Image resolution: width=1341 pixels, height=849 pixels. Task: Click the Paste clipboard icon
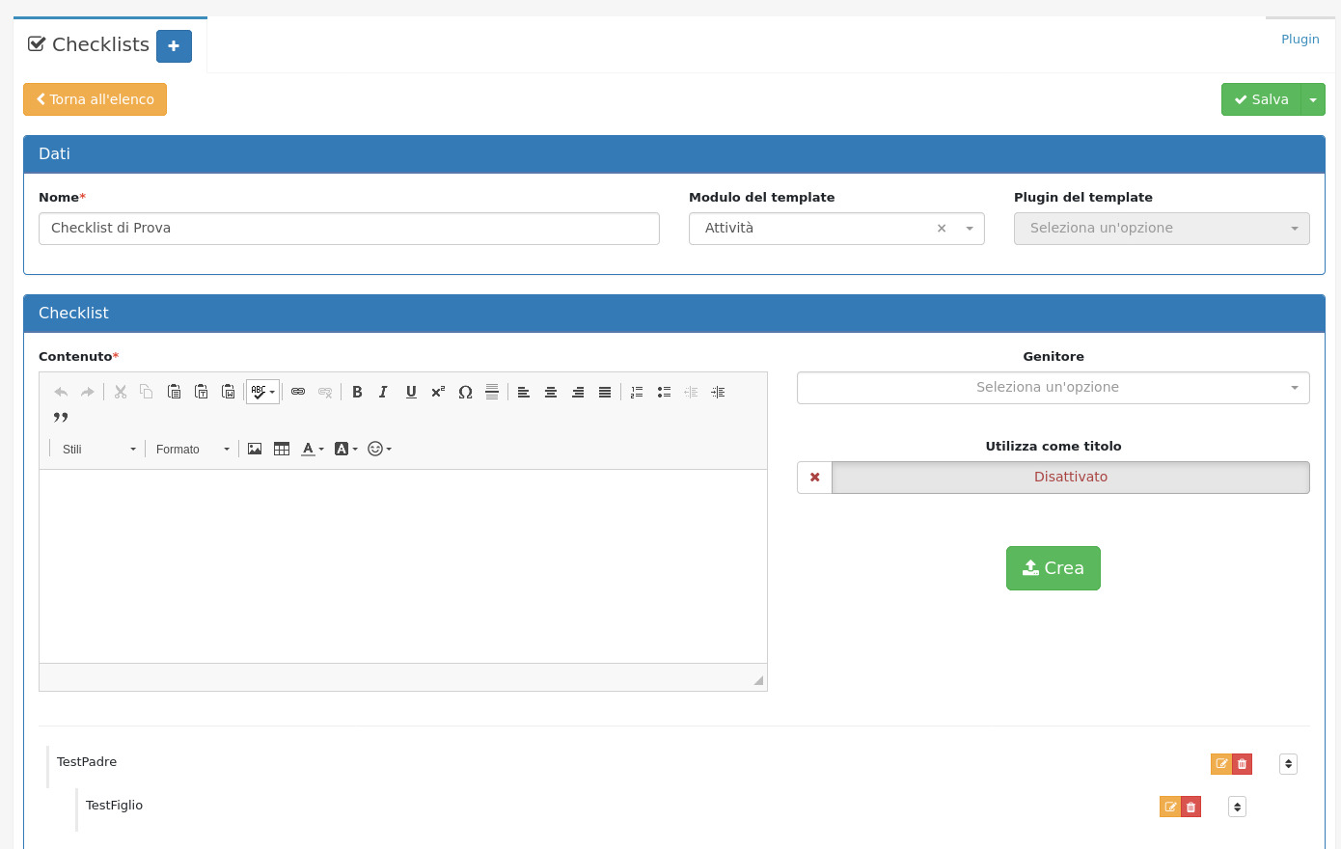point(174,392)
